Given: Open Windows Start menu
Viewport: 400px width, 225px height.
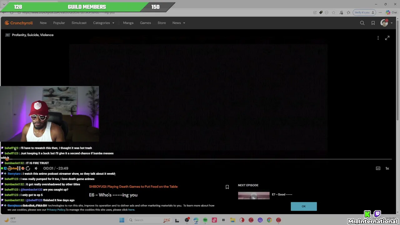Looking at the screenshot, I should pyautogui.click(x=122, y=220).
